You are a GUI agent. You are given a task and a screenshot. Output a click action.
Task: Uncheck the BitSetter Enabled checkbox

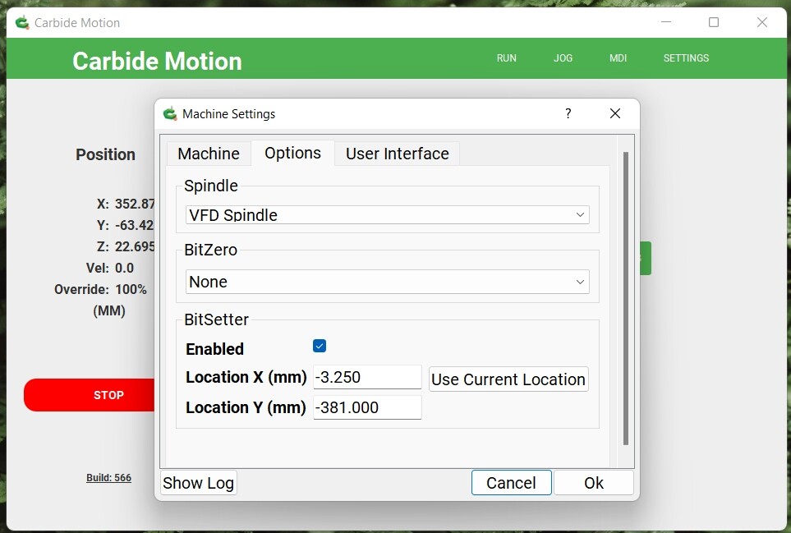[x=320, y=346]
